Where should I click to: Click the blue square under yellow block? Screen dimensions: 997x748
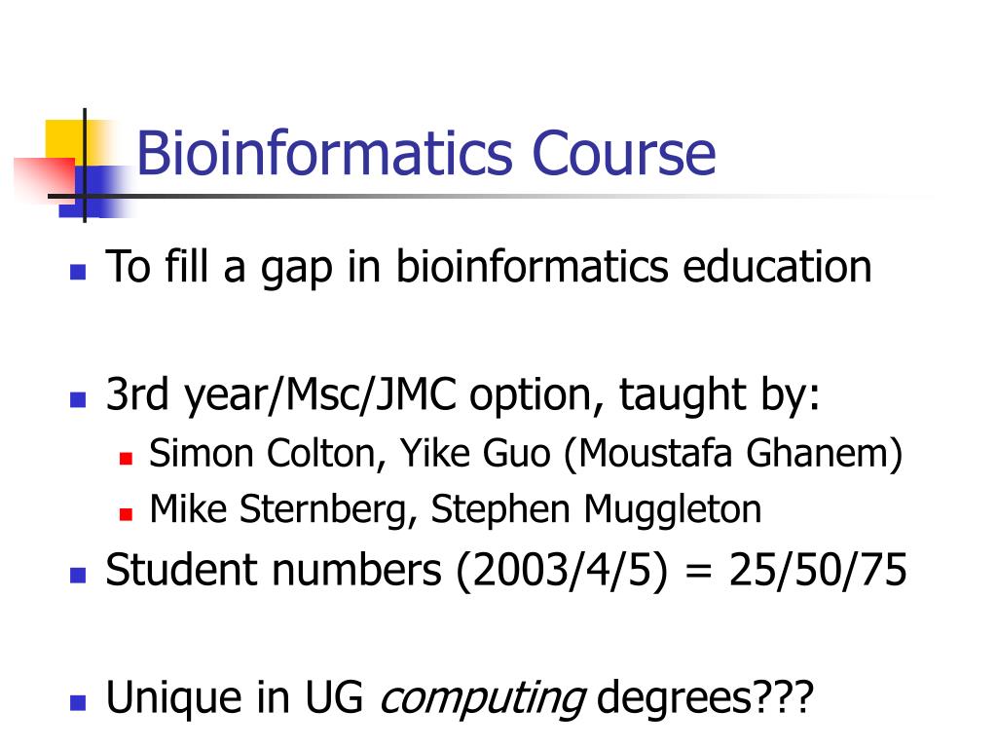click(95, 191)
